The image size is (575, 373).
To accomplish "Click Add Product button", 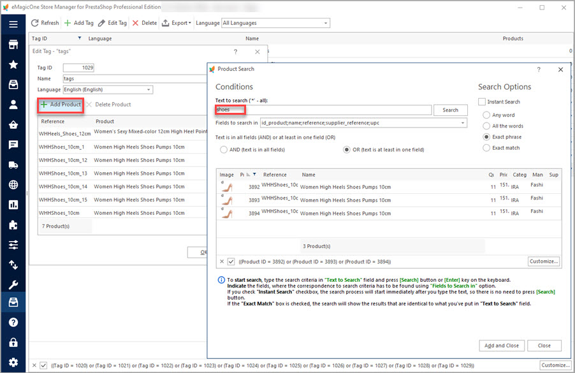I will 61,105.
